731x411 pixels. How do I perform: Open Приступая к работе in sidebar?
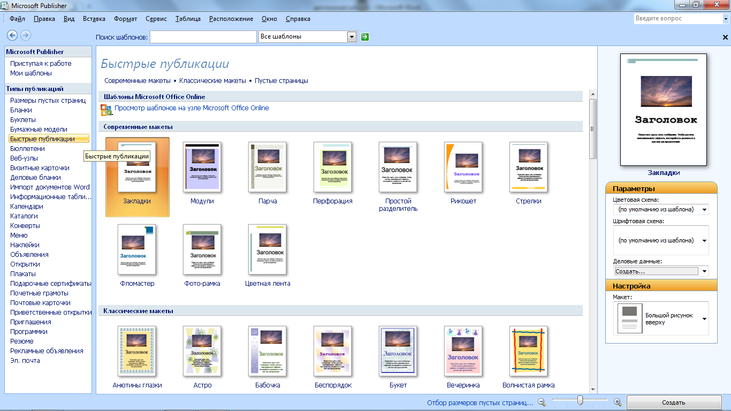(x=41, y=64)
